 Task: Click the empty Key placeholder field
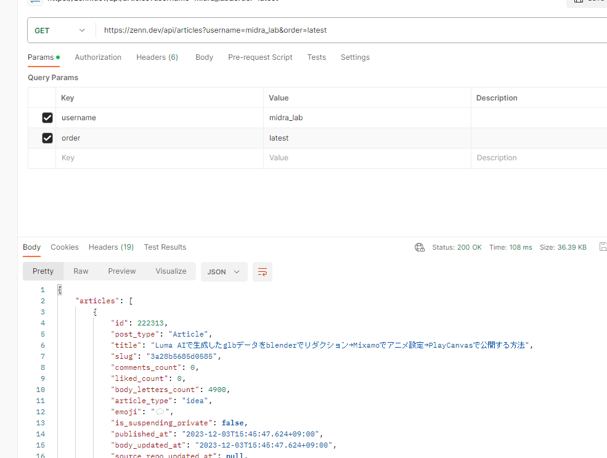coord(160,158)
